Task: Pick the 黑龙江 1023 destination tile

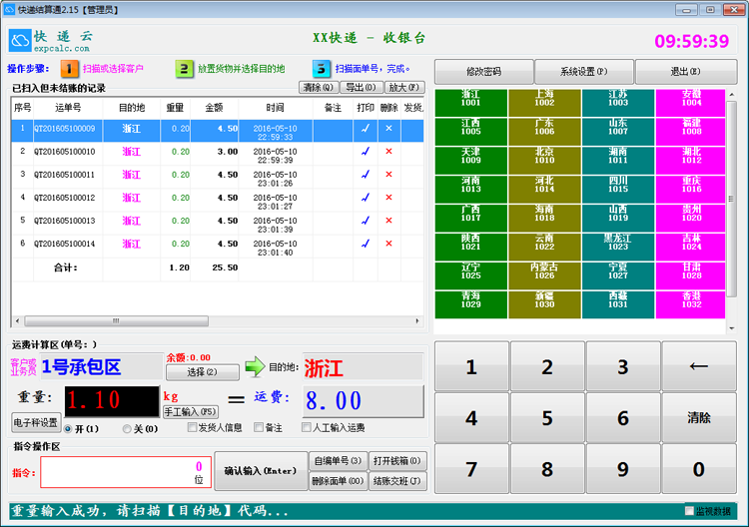Action: point(618,247)
